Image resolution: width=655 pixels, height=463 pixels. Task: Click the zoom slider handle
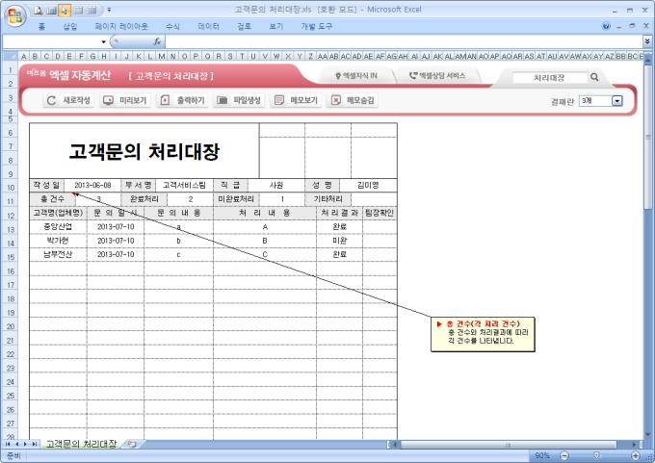click(596, 455)
